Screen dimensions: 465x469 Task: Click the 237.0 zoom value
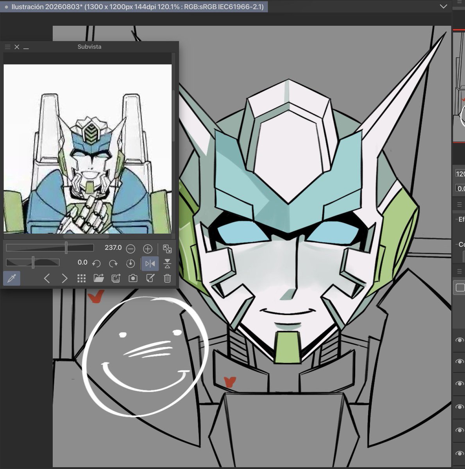113,248
